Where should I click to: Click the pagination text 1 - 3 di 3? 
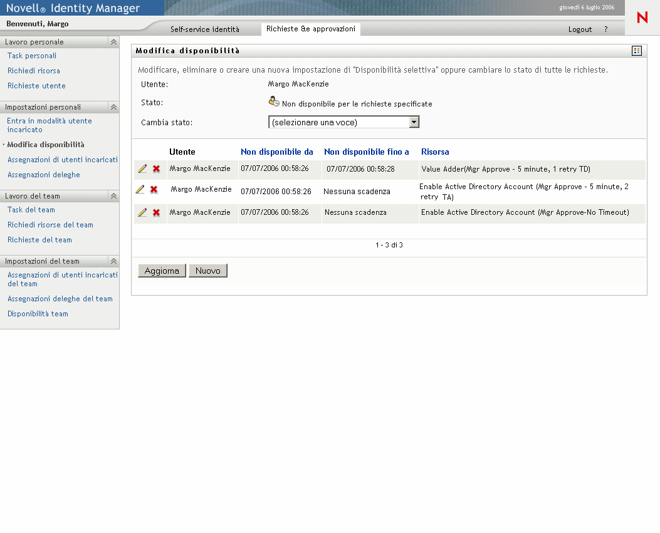coord(389,245)
